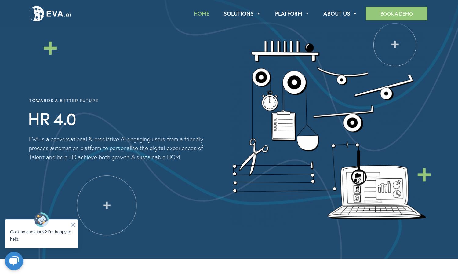Click the EVA.ai logo
The height and width of the screenshot is (275, 458).
[50, 14]
